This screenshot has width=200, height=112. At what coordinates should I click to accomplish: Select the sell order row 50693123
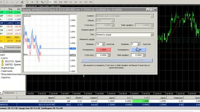click(x=100, y=101)
